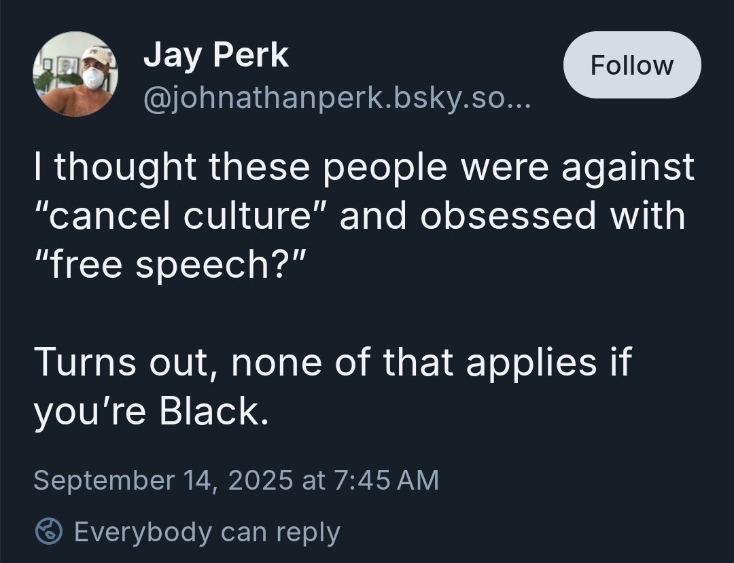Click the globe icon for reply settings

coord(49,532)
